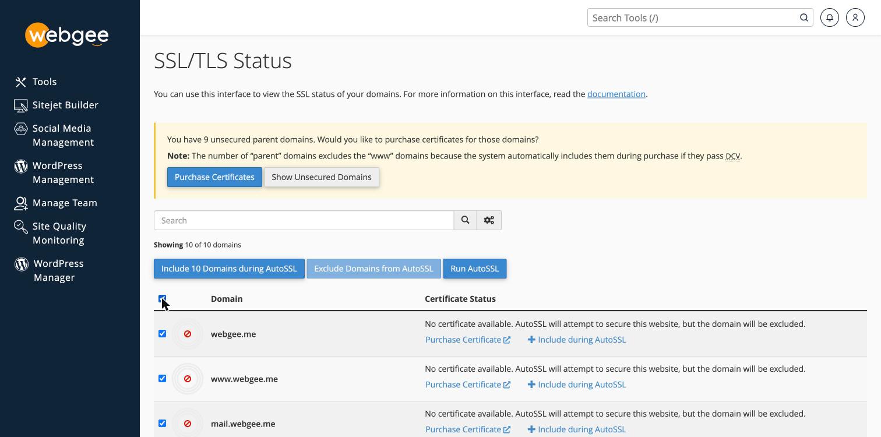Viewport: 881px width, 437px height.
Task: Click the WordPress Manager icon
Action: point(22,264)
